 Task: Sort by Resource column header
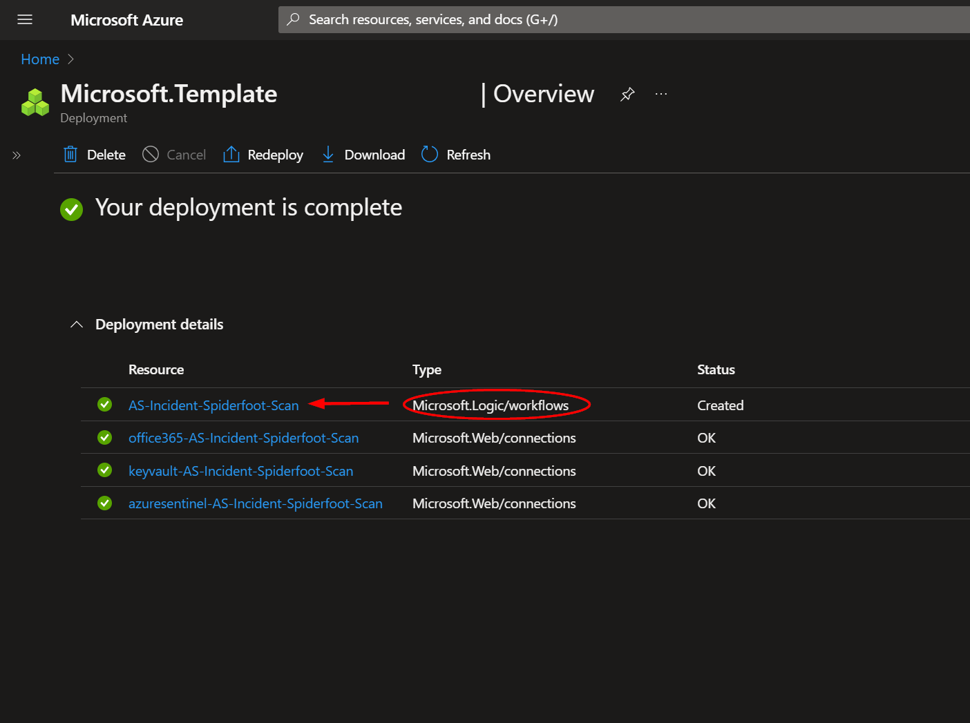(156, 369)
